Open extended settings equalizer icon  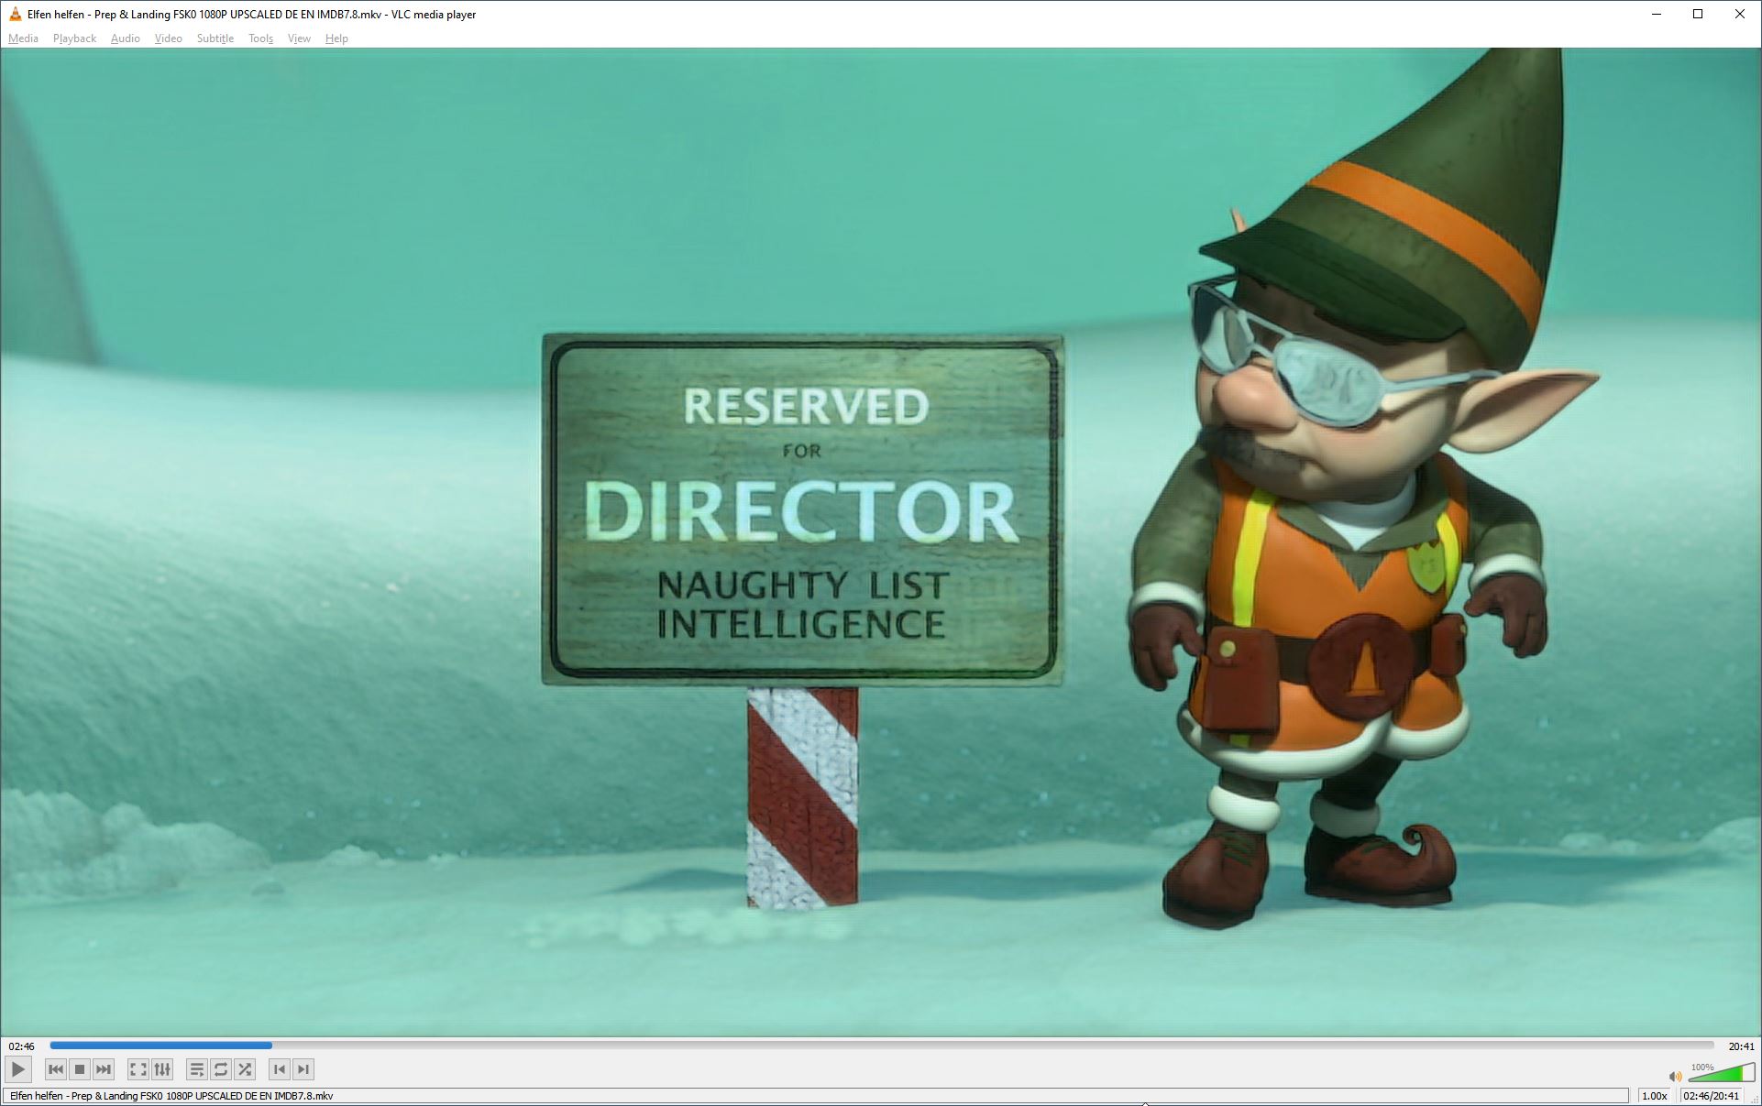pos(162,1069)
